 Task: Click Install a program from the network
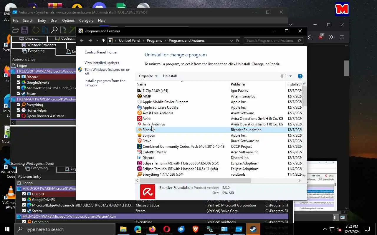point(105,83)
